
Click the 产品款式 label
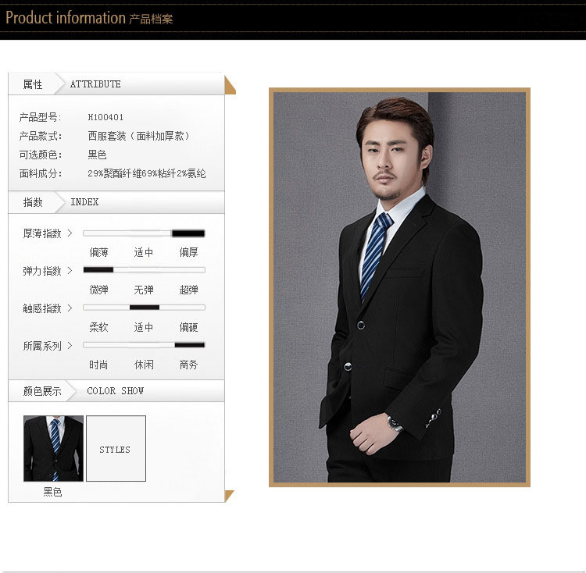[41, 136]
